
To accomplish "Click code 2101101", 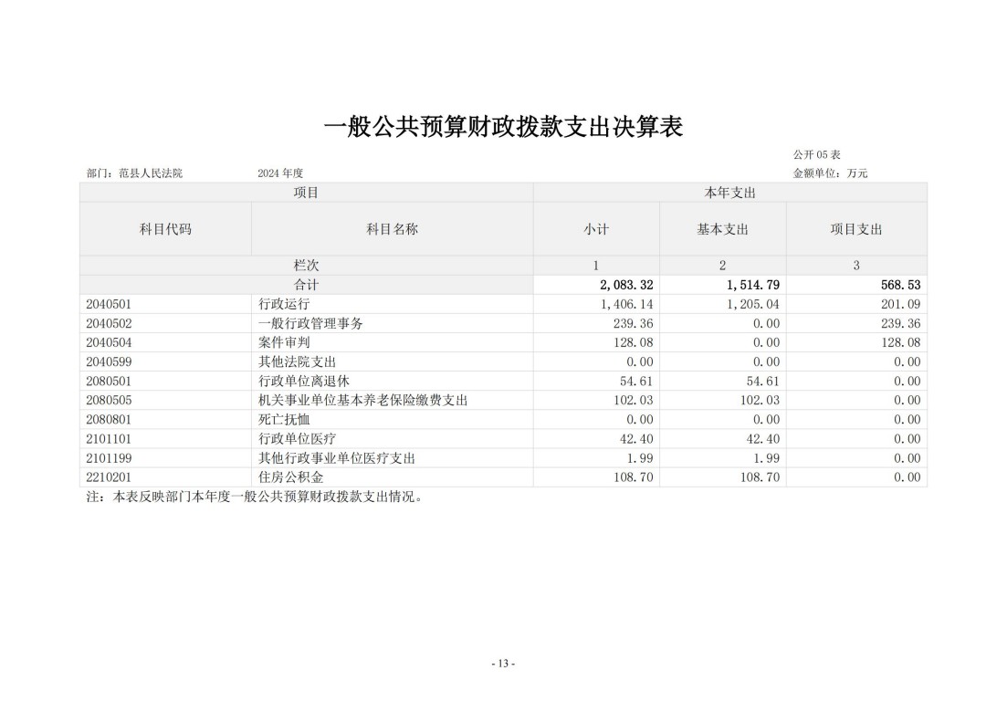I will click(x=109, y=439).
